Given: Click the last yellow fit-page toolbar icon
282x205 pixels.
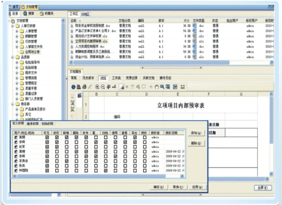Looking at the screenshot, I should click(x=183, y=87).
